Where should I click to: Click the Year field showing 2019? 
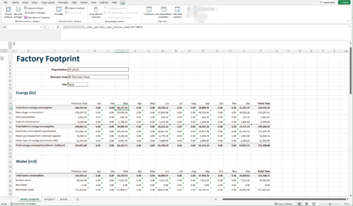78,84
